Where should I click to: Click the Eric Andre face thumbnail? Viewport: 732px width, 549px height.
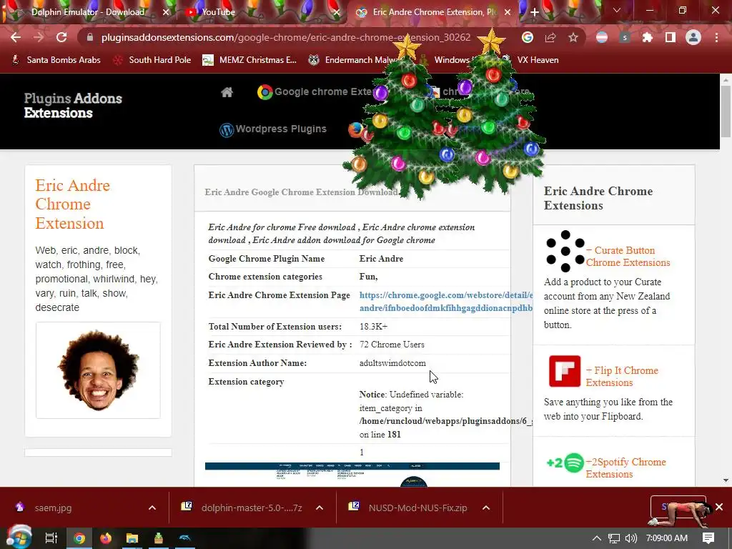tap(98, 370)
